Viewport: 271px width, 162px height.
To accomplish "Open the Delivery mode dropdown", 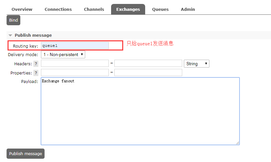I will [63, 54].
